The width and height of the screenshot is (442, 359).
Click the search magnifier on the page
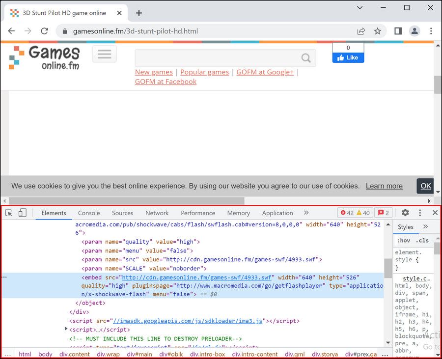tap(304, 57)
